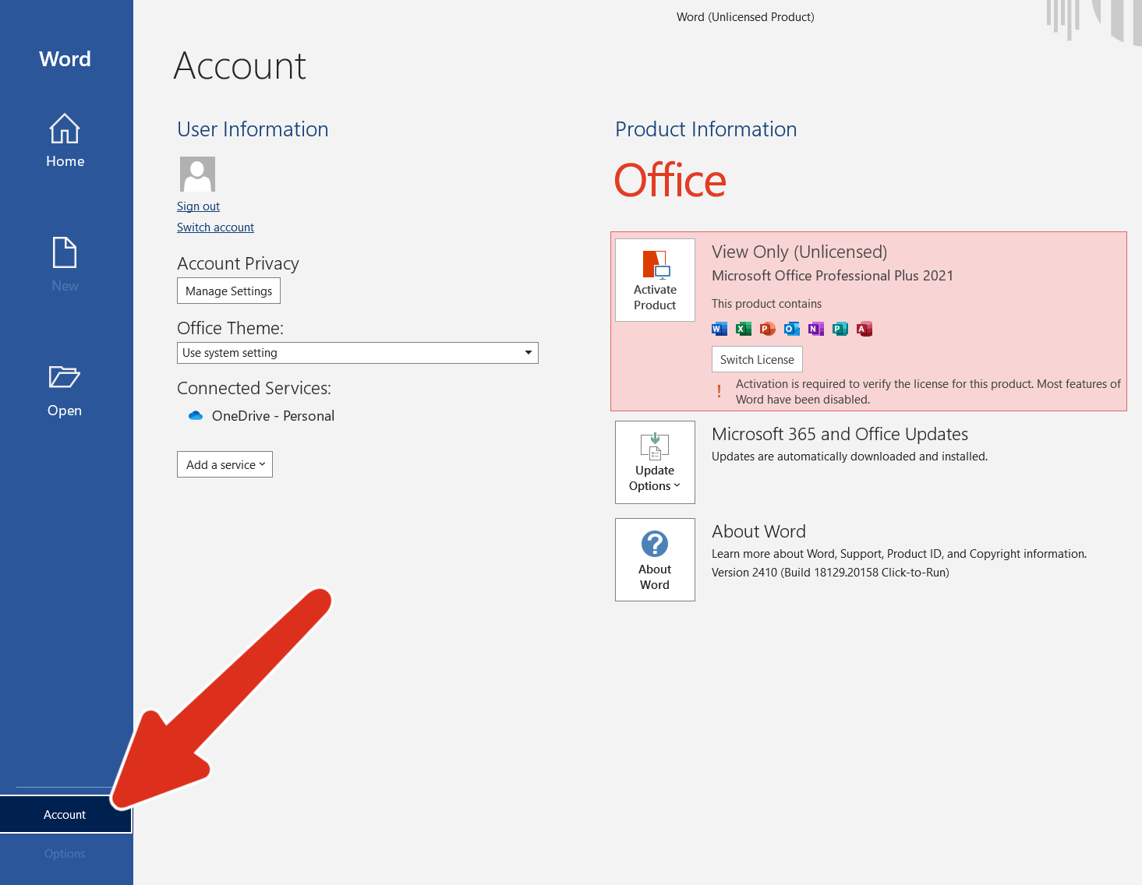The height and width of the screenshot is (885, 1142).
Task: Click the Switch account link
Action: pos(215,227)
